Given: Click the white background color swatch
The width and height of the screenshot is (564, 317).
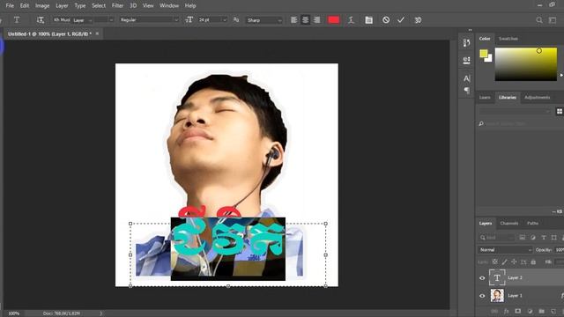Looking at the screenshot, I should [x=489, y=59].
